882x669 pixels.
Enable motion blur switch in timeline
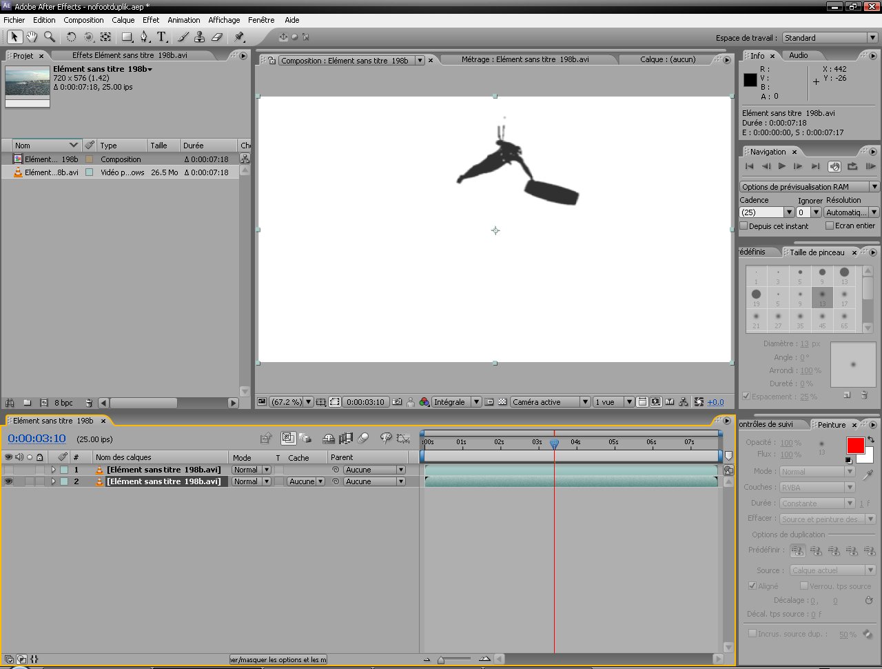click(364, 438)
